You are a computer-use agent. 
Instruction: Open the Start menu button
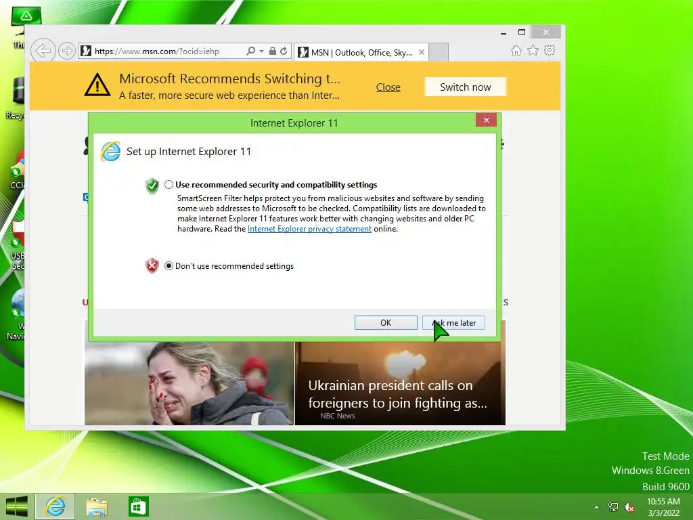click(17, 506)
